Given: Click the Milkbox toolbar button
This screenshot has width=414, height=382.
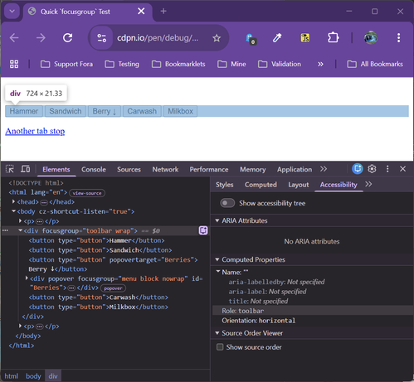Looking at the screenshot, I should pyautogui.click(x=180, y=111).
